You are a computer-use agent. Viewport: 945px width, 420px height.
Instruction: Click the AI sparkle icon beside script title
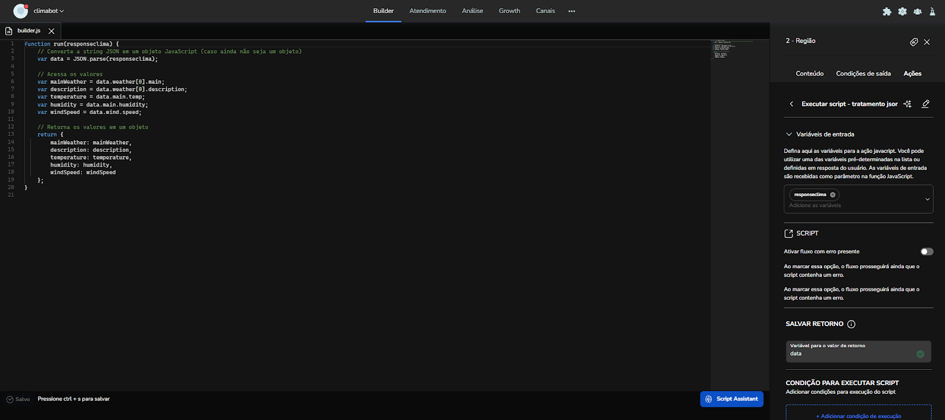tap(908, 104)
